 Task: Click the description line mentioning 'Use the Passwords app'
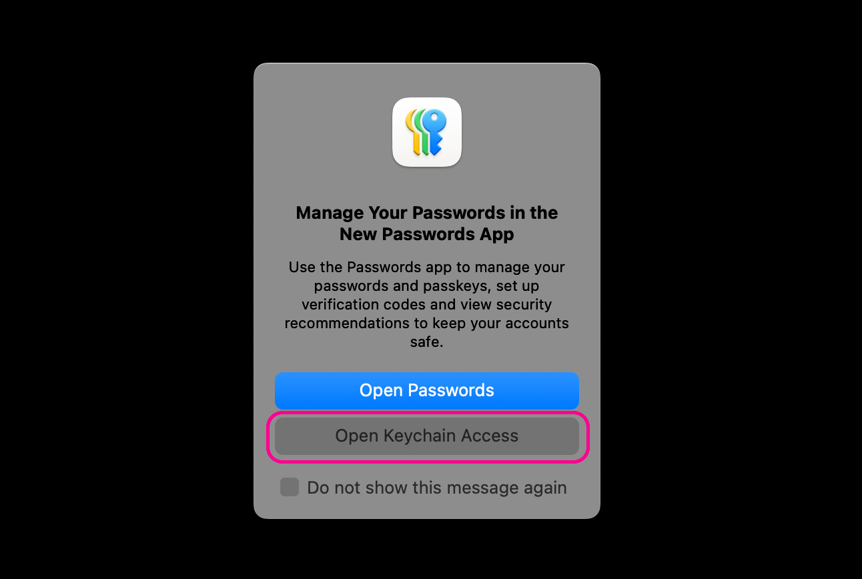427,267
